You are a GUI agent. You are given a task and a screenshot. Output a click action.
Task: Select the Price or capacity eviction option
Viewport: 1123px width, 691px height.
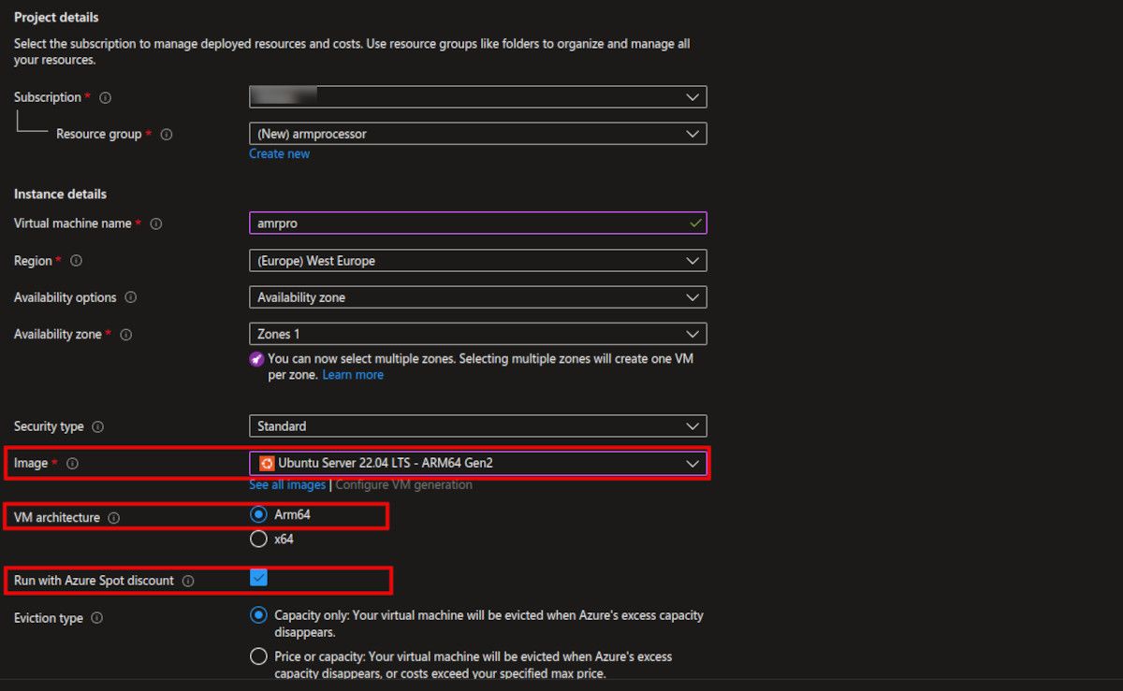point(258,656)
